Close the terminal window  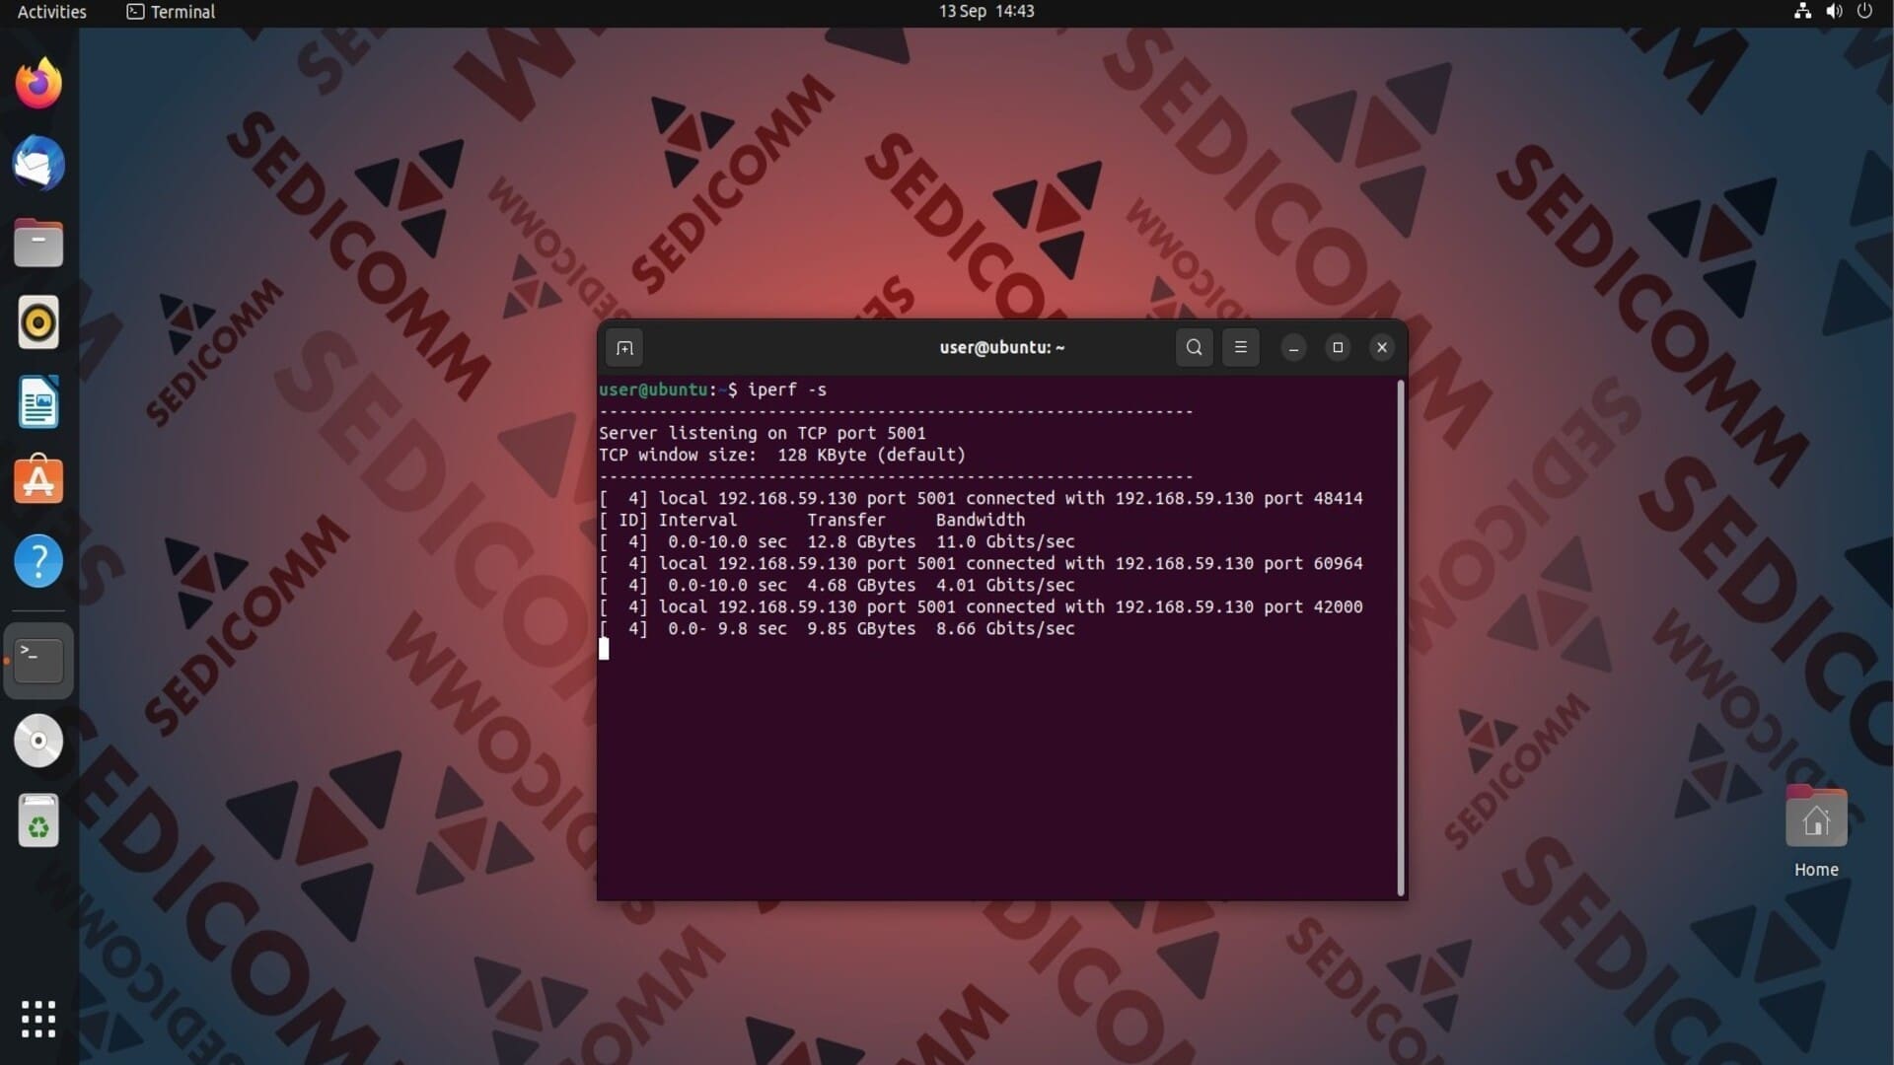pos(1382,347)
